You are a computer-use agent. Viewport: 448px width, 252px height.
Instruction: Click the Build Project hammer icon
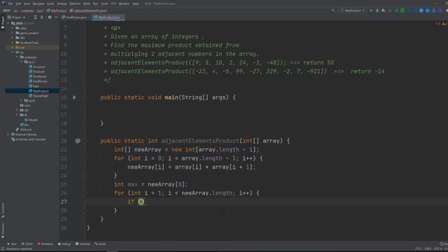(333, 10)
